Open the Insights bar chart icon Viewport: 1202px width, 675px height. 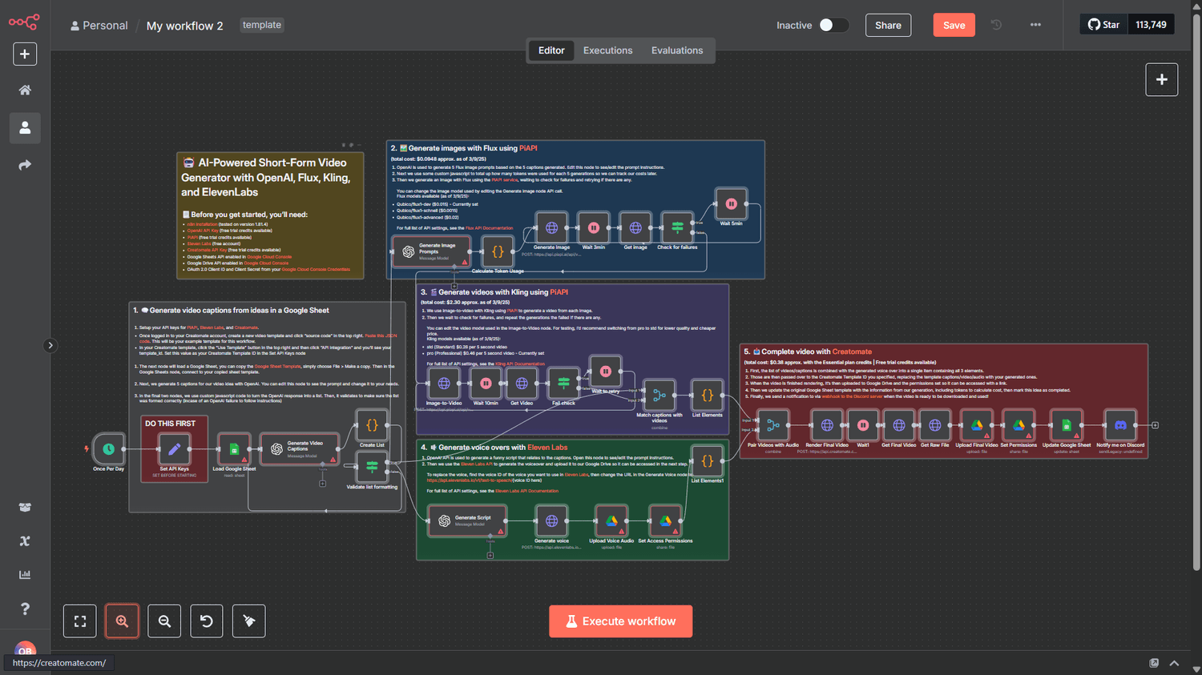(25, 575)
